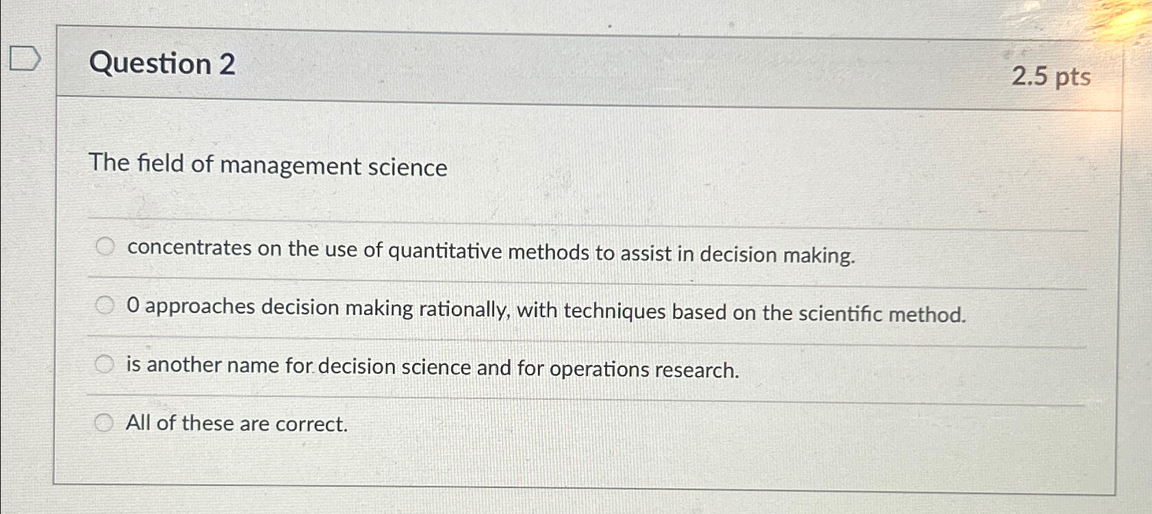Click the 'All of these are correct' answer text
This screenshot has height=514, width=1152.
(236, 424)
